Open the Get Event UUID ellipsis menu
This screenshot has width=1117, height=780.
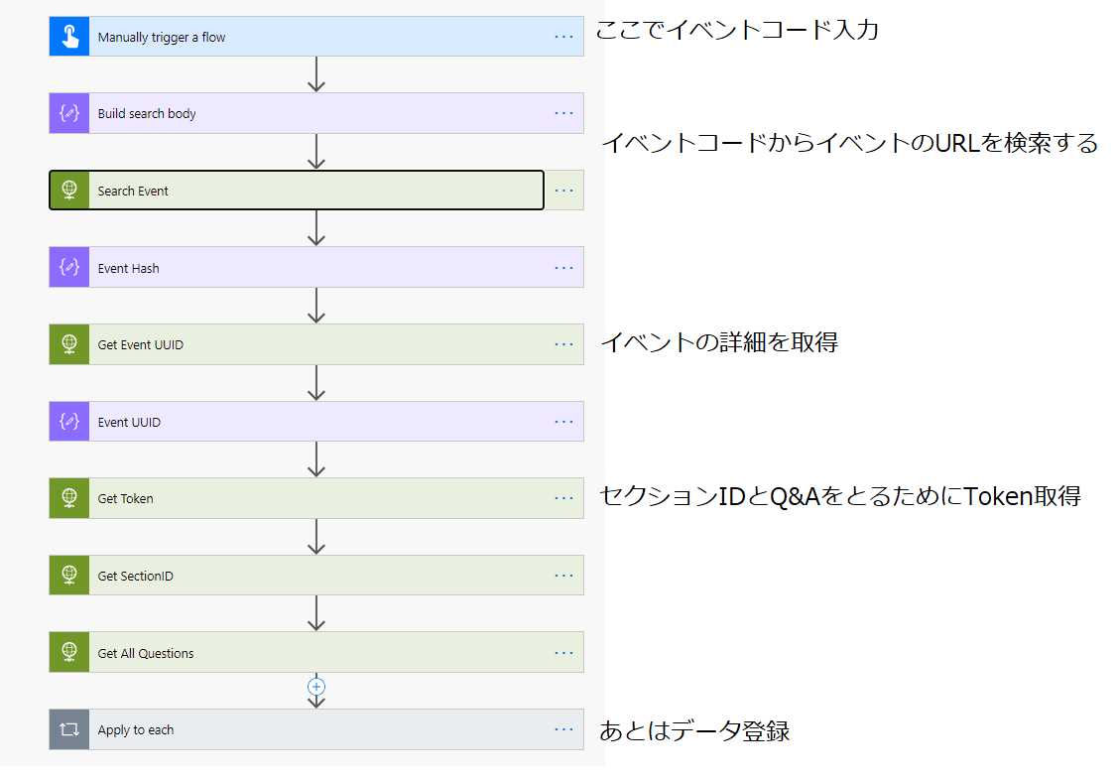pyautogui.click(x=563, y=344)
